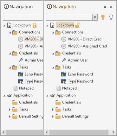
Task: Click the Application crown icon in left panel
Action: click(9, 96)
